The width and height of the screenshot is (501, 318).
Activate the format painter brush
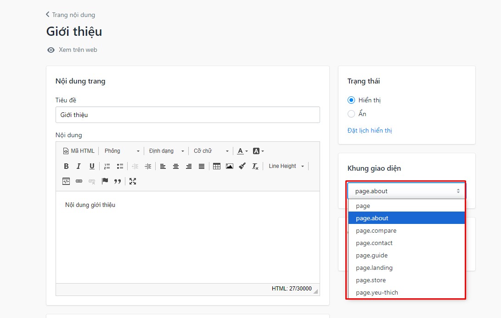coord(242,166)
